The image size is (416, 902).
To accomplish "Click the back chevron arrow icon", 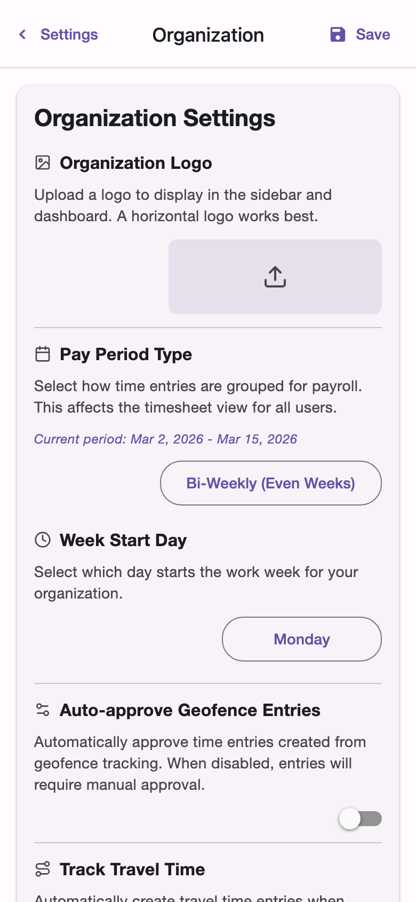I will [22, 34].
